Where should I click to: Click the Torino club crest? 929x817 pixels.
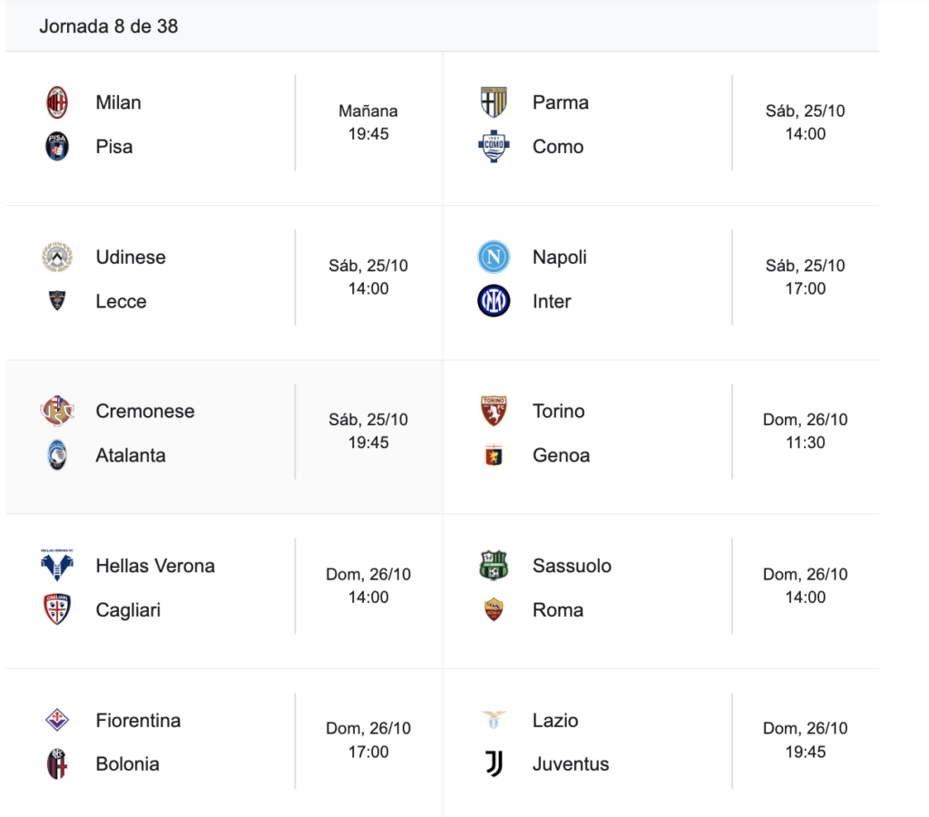point(494,411)
